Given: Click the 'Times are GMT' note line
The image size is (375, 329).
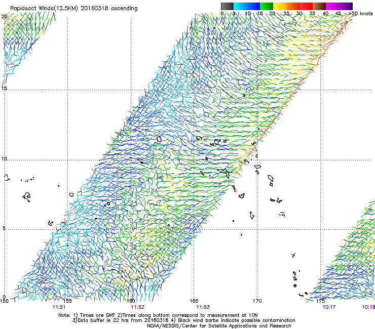Looking at the screenshot, I should pyautogui.click(x=158, y=315).
